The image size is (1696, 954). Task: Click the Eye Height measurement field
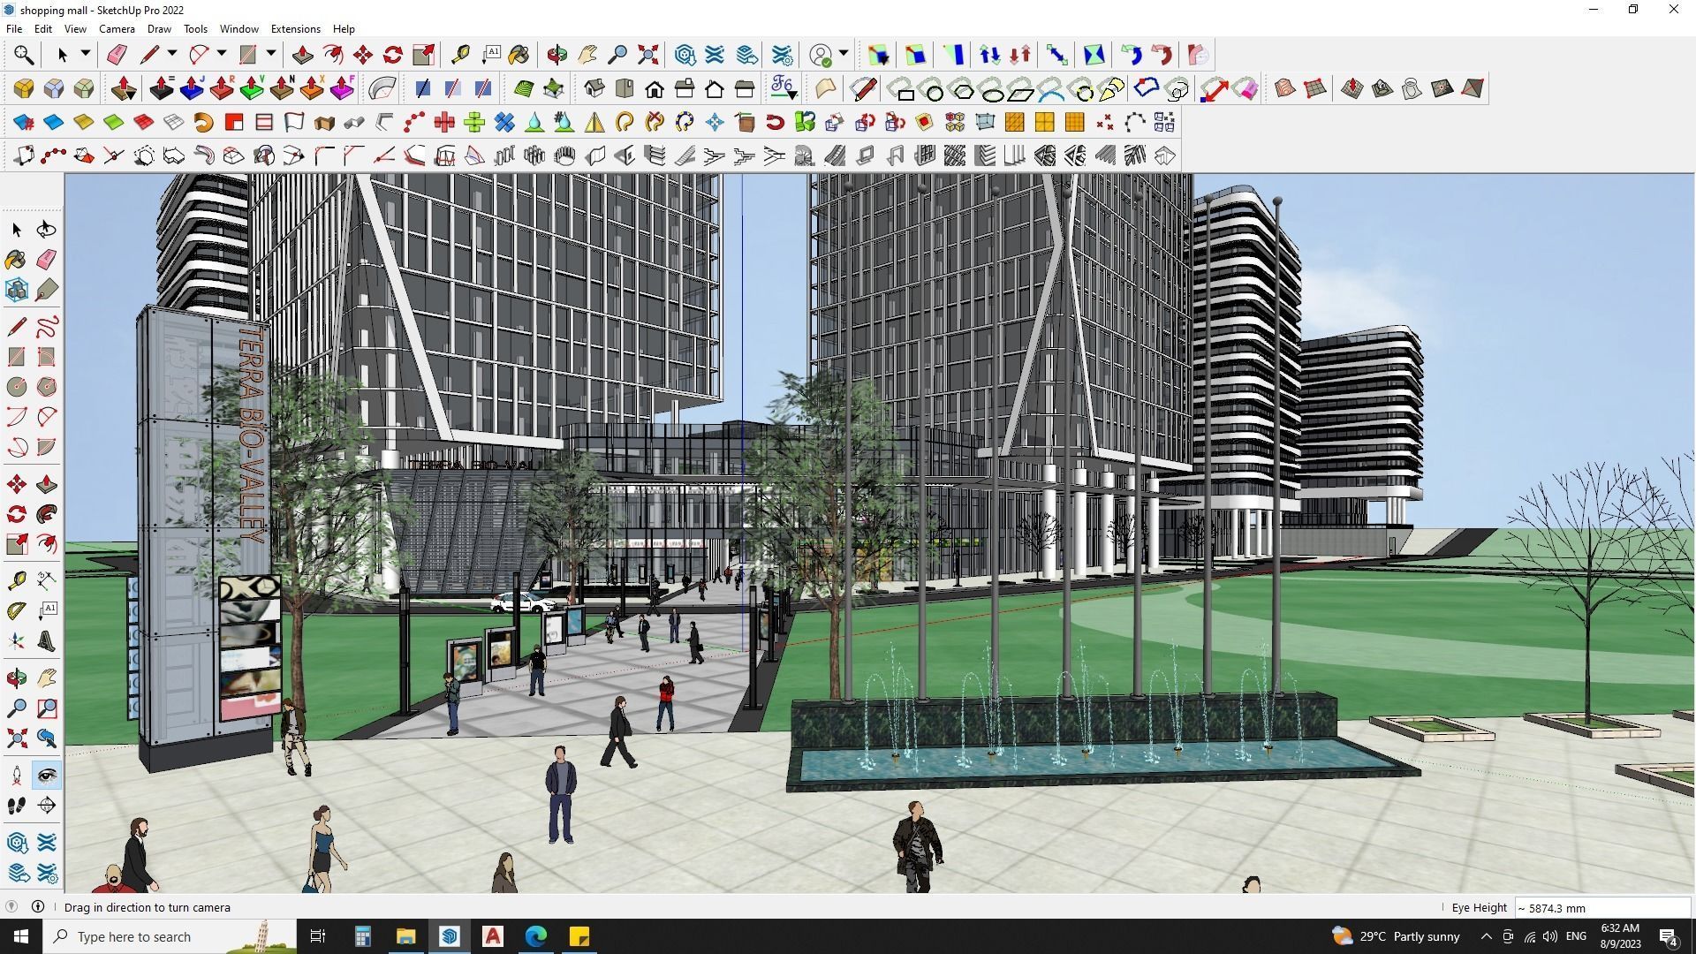pyautogui.click(x=1601, y=908)
